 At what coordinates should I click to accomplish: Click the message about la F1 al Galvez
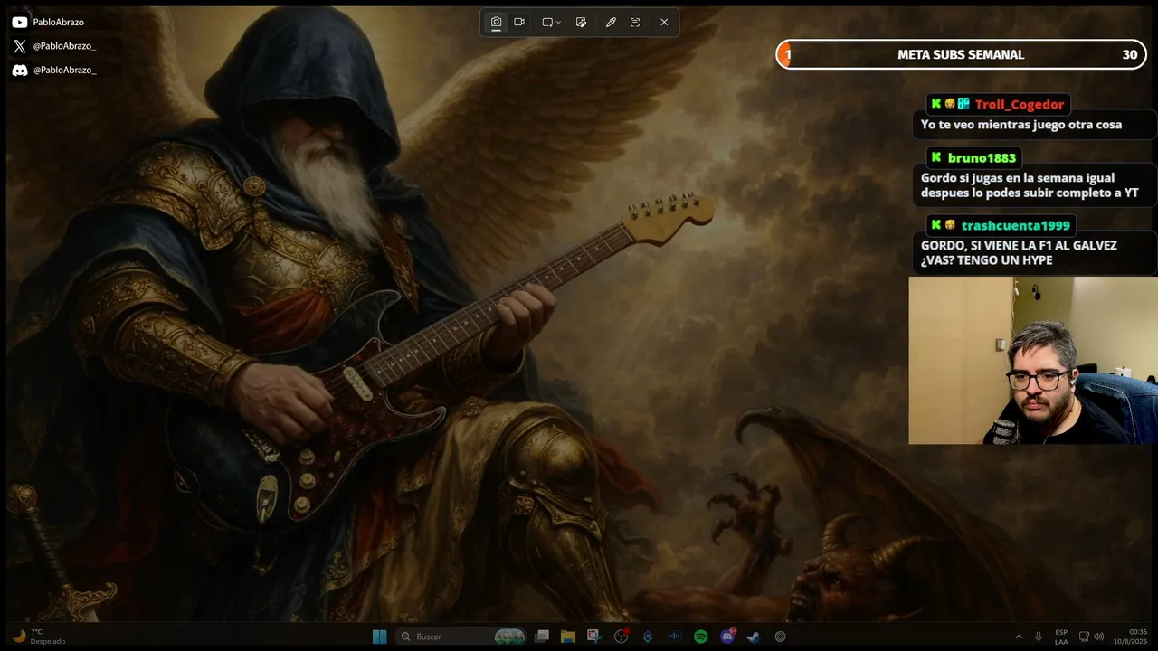tap(1019, 253)
